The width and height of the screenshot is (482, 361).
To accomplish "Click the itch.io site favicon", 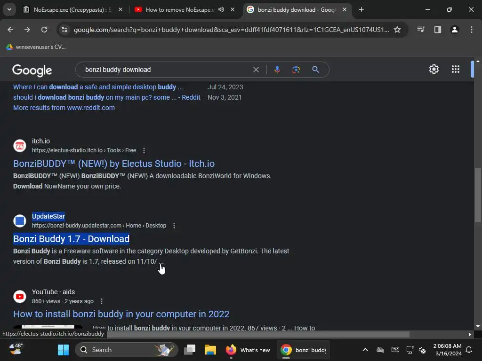I will pos(20,146).
